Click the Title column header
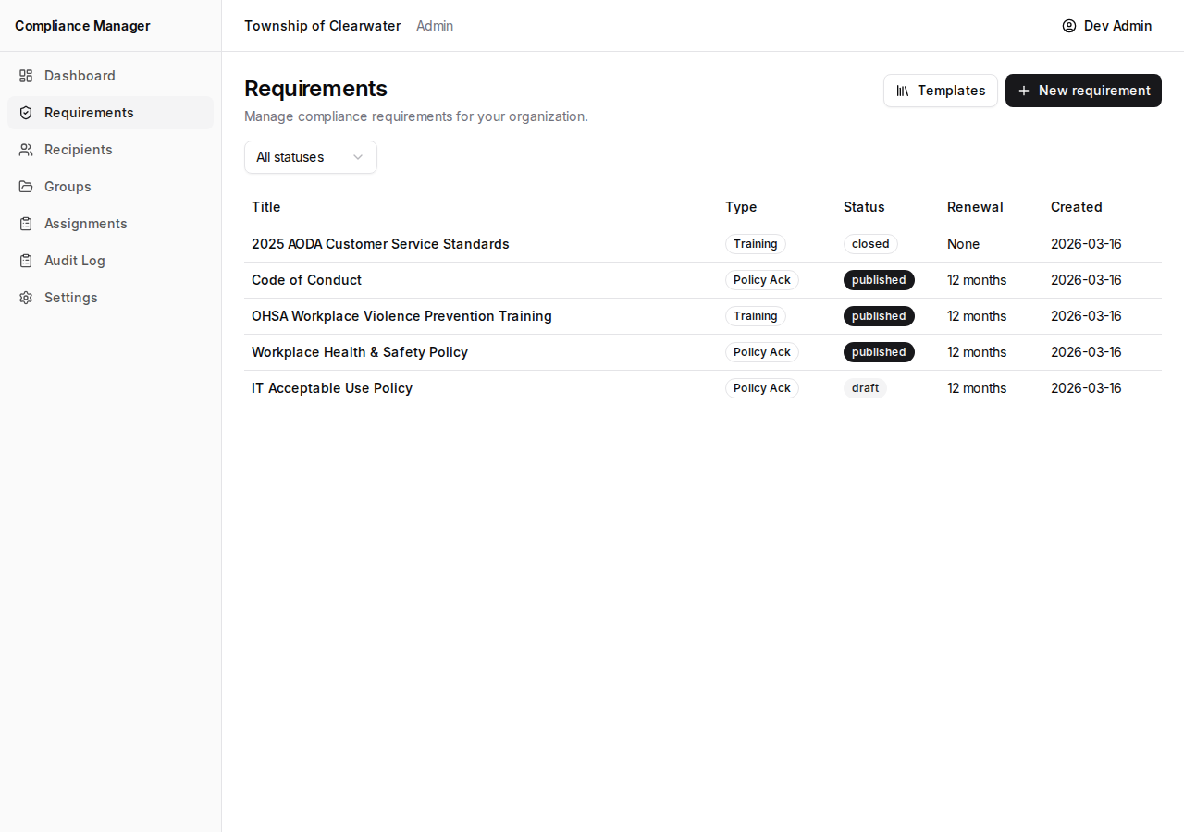Screen dimensions: 1184x832 (266, 207)
